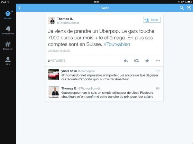
Task: Go back using the top-left arrow
Action: 20,8
